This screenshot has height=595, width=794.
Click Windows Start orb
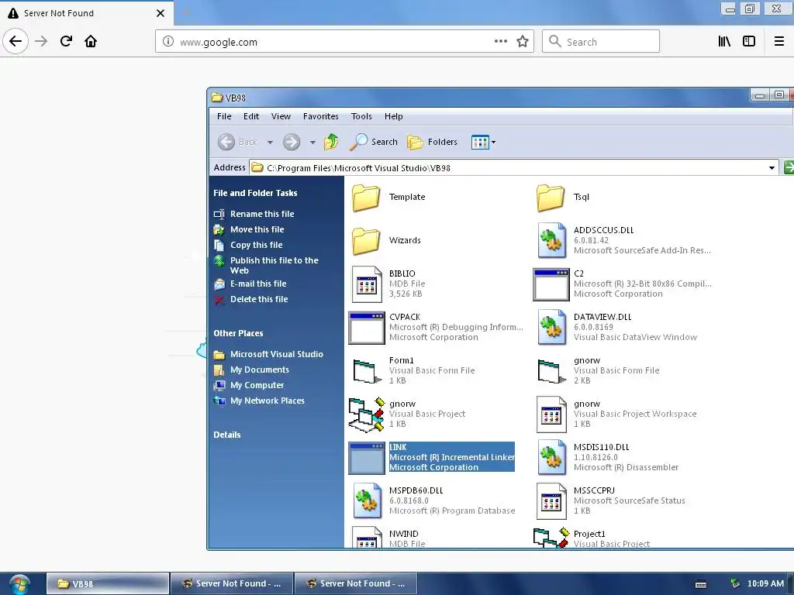[19, 584]
